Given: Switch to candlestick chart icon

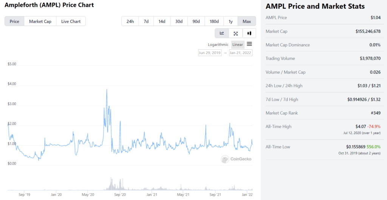Looking at the screenshot, I should coord(249,34).
